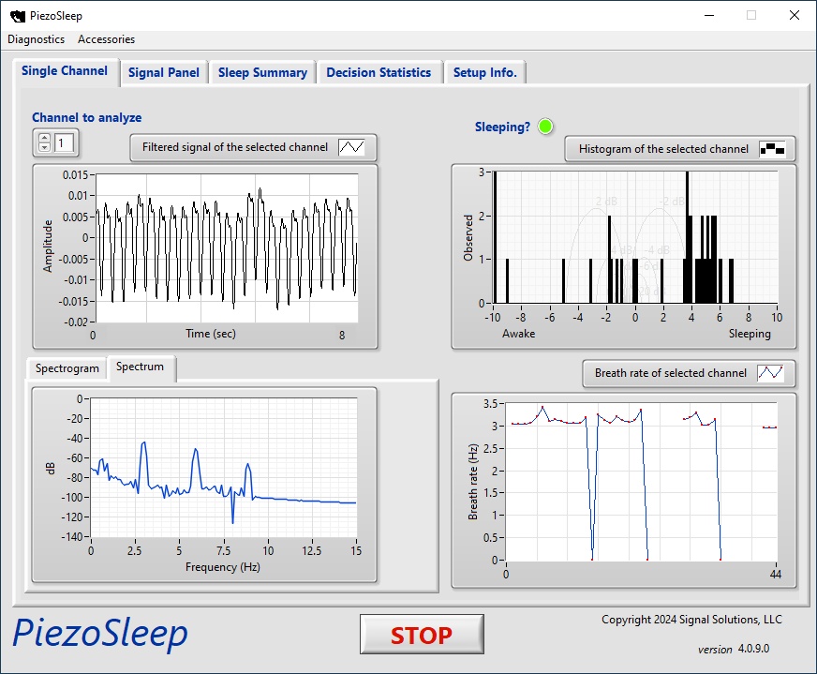Screen dimensions: 817x674
Task: Click the histogram legend icon
Action: (x=772, y=149)
